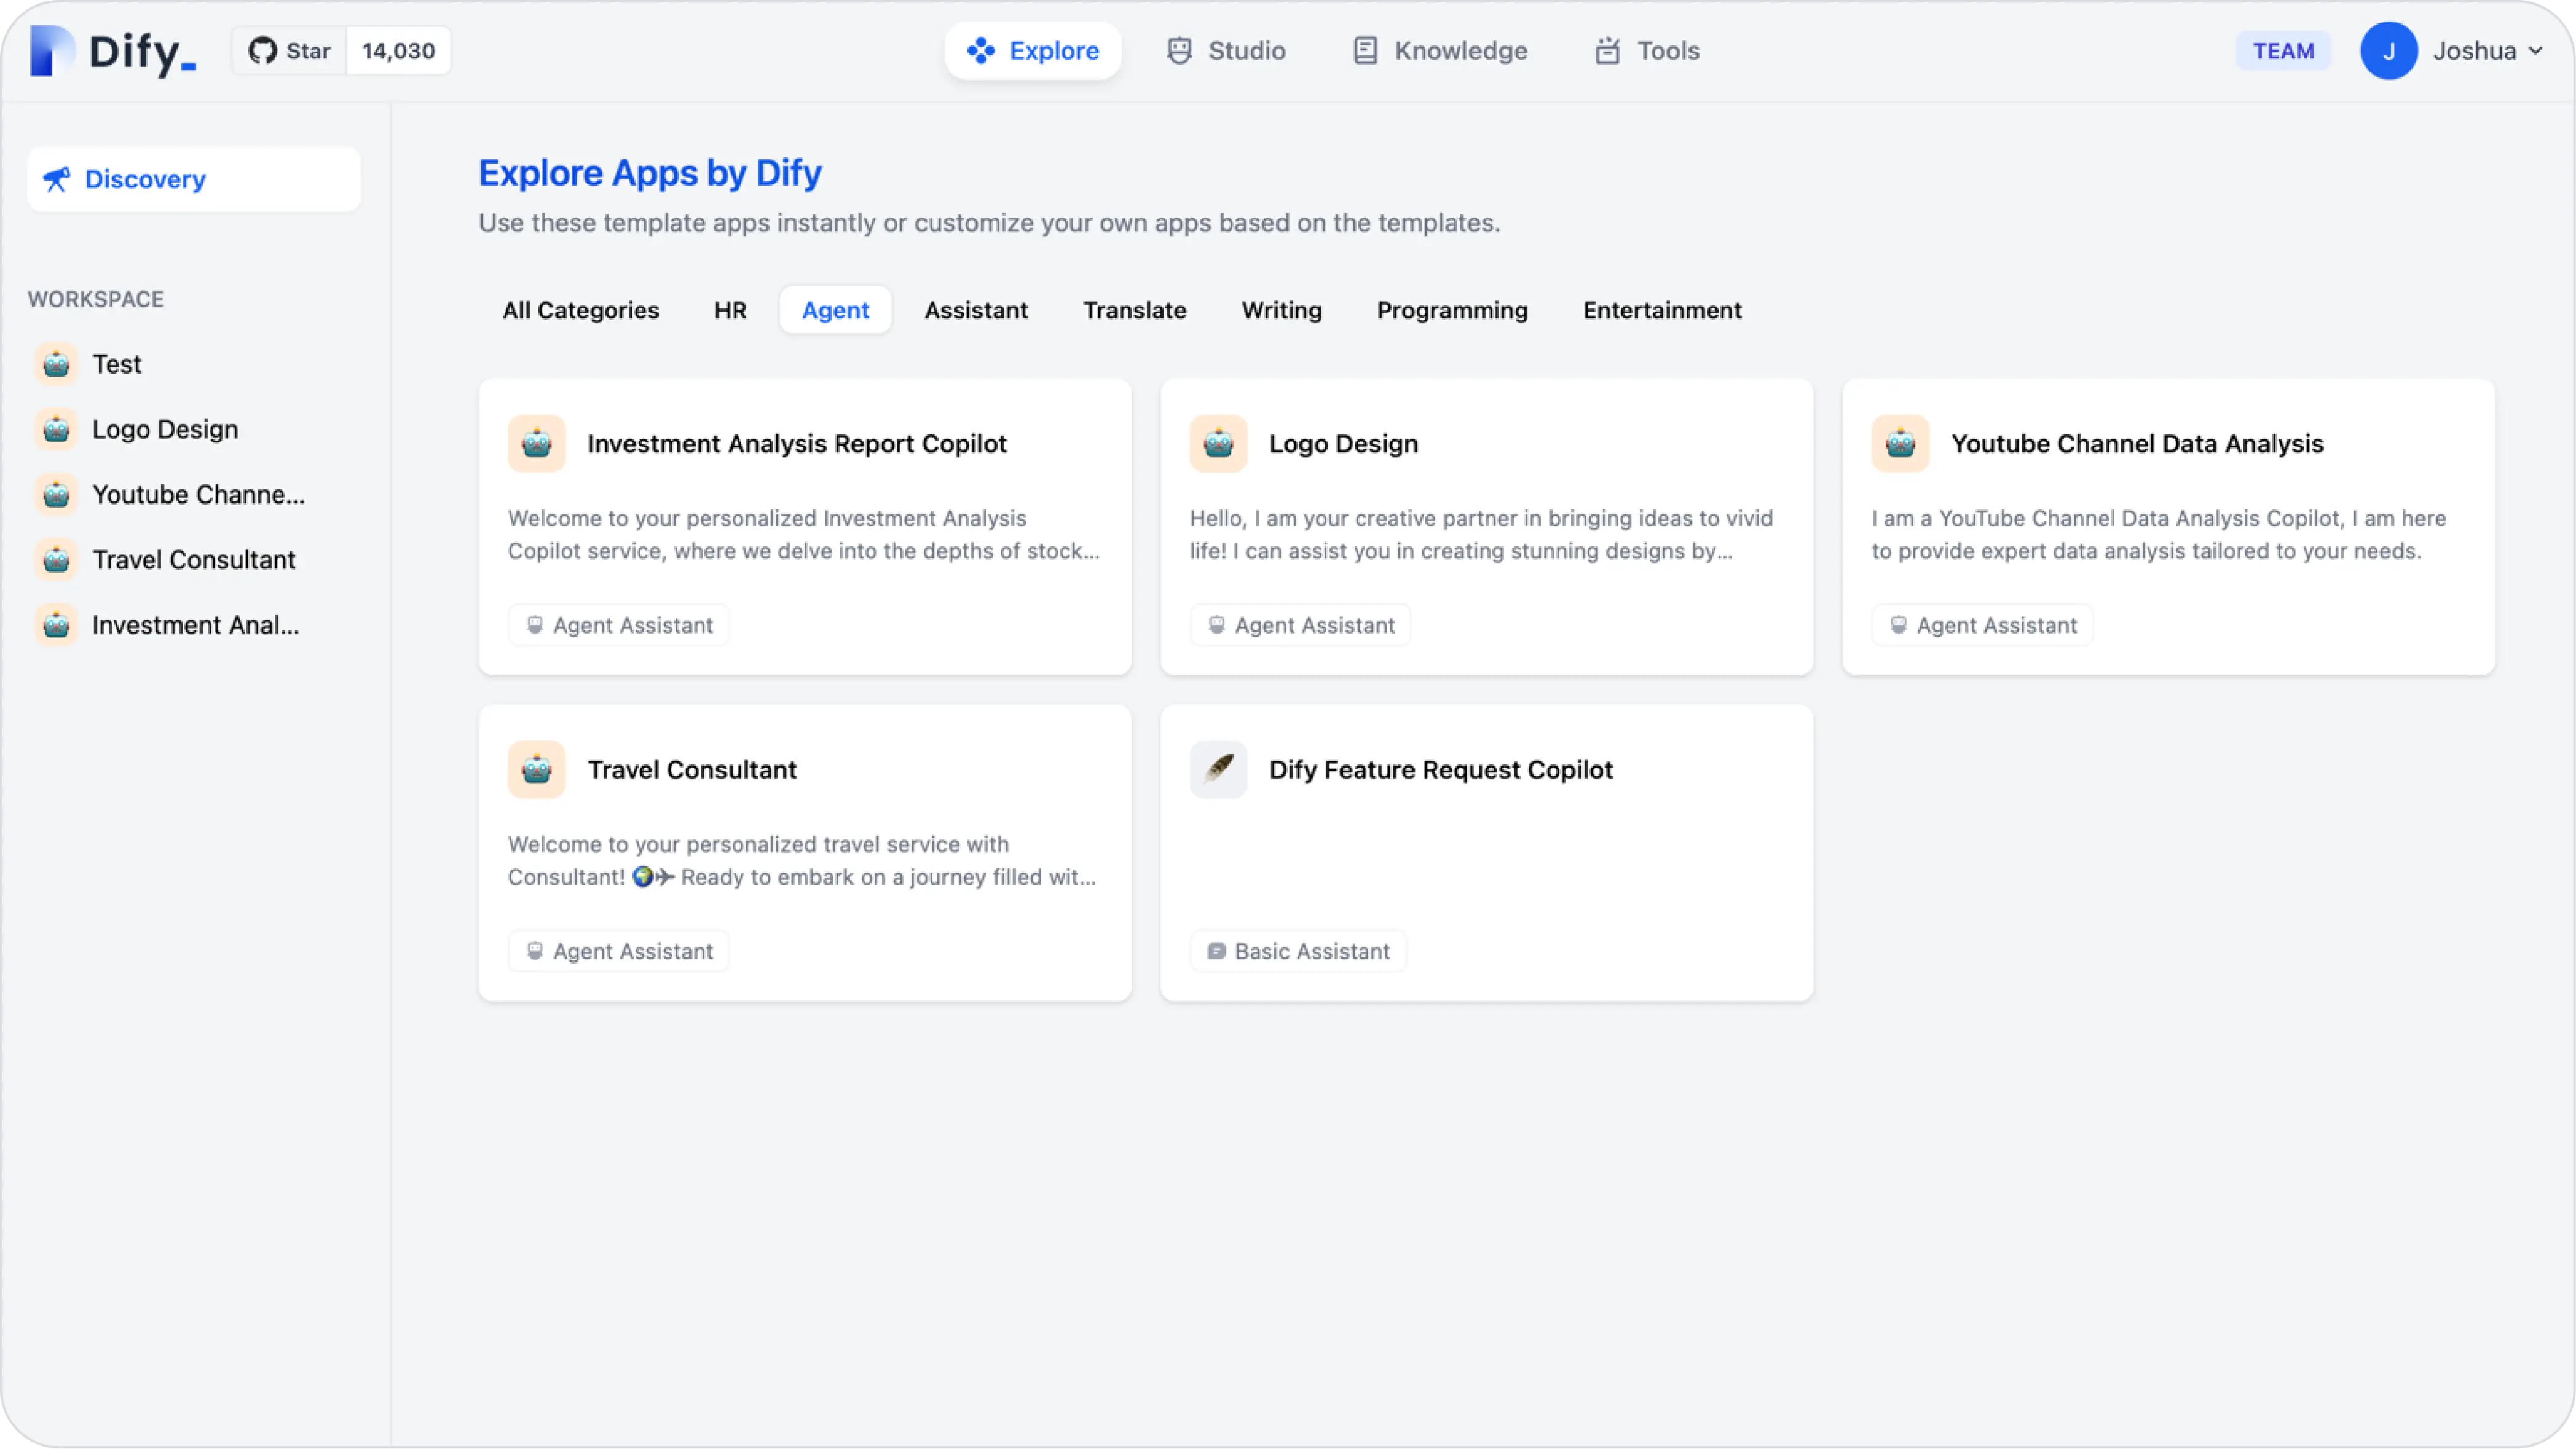Click the GitHub icon next to Star

(262, 50)
